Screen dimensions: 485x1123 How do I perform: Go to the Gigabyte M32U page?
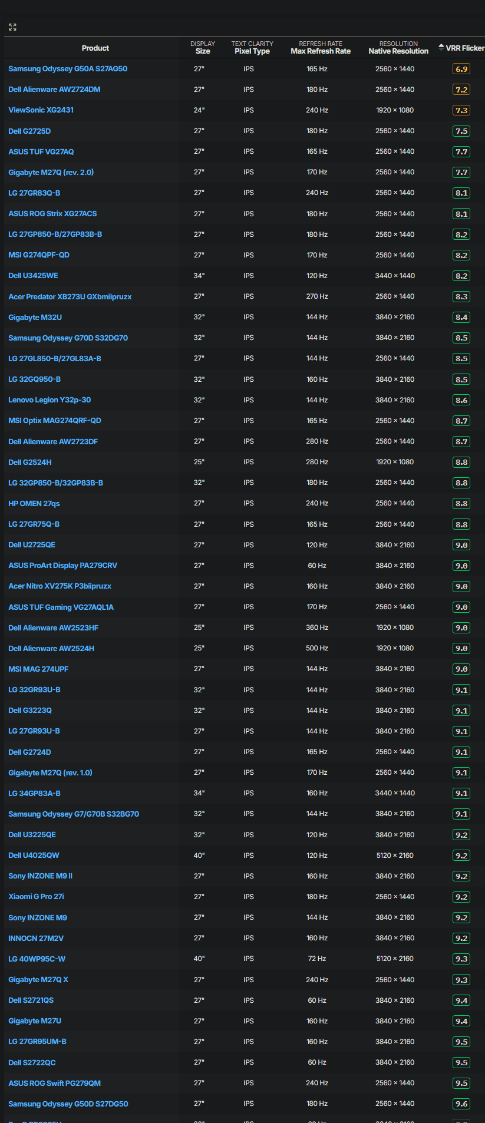click(x=35, y=317)
